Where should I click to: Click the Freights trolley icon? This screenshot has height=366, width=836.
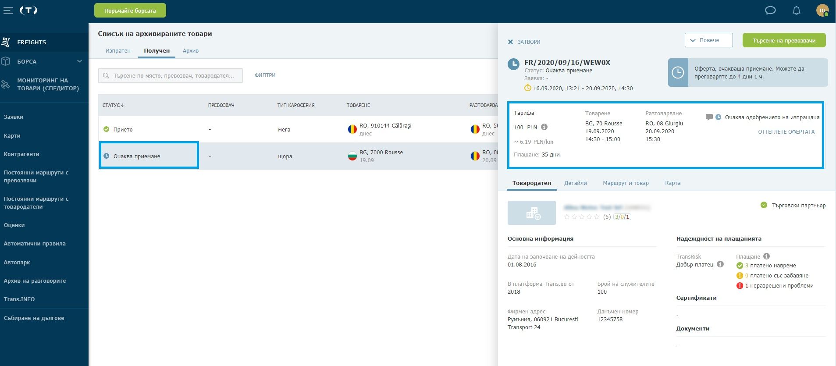[6, 42]
